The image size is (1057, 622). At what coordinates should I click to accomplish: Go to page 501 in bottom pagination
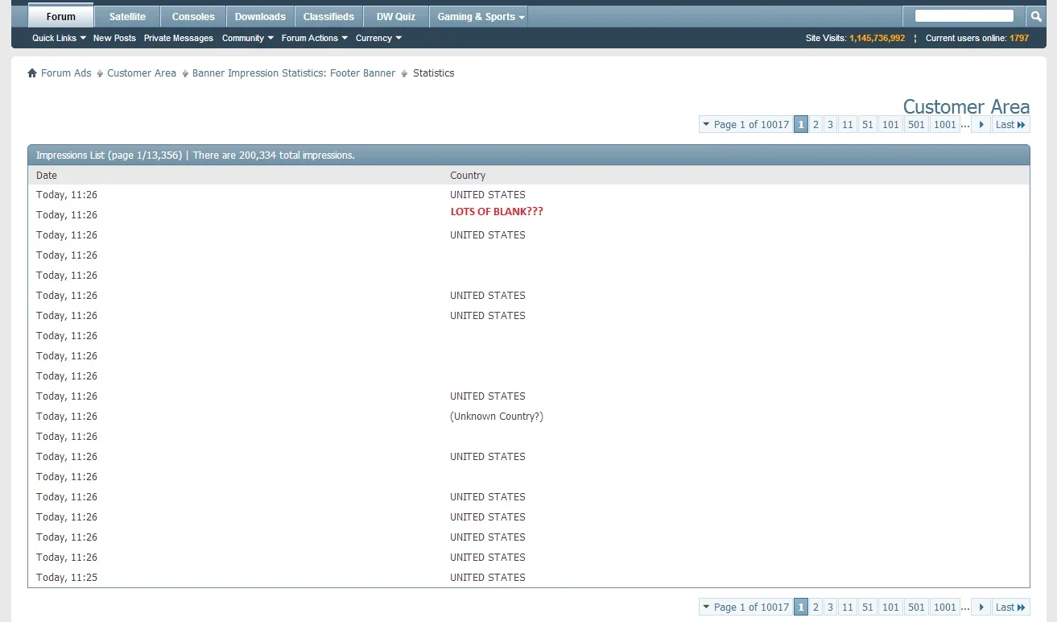[916, 607]
